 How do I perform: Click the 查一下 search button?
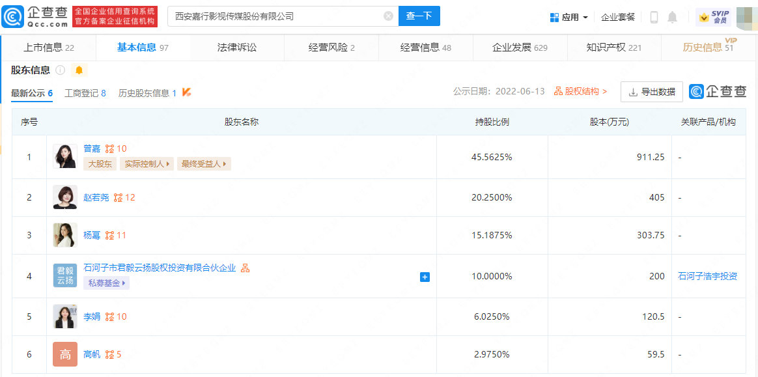click(419, 16)
